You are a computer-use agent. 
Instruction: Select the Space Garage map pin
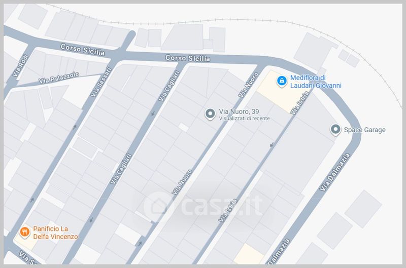[x=335, y=130]
